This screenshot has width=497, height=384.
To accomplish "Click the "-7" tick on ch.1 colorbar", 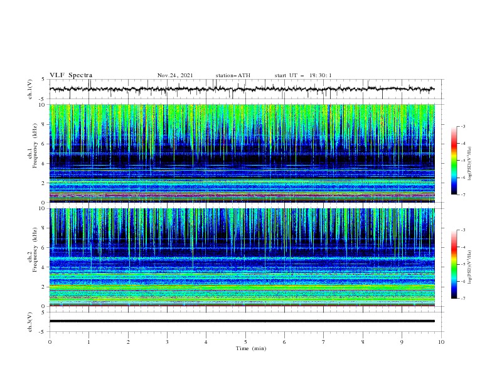I will 463,195.
